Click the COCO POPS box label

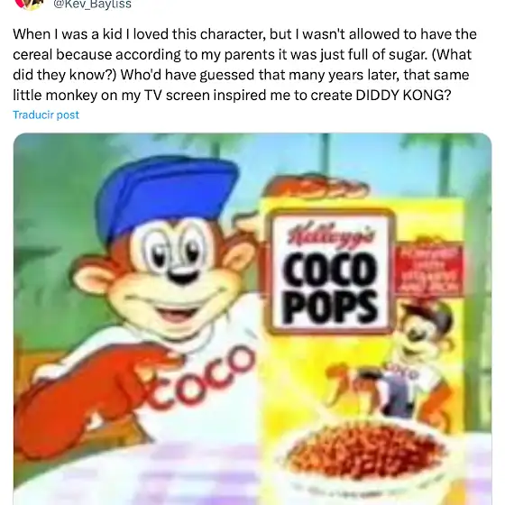point(330,289)
